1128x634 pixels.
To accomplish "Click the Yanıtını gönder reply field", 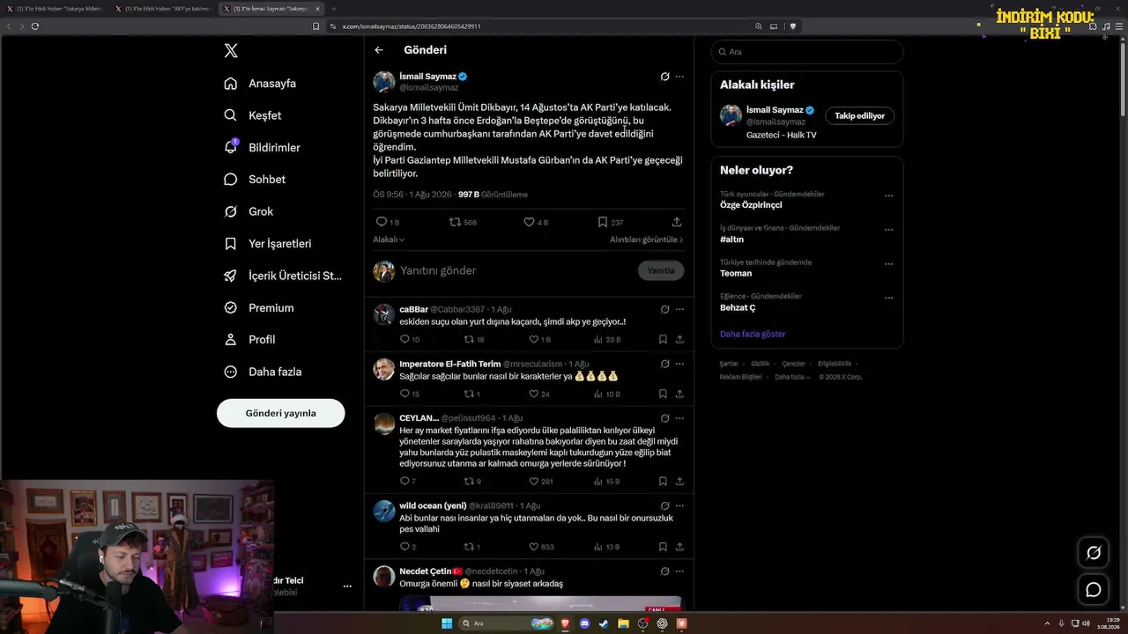I will [x=516, y=270].
